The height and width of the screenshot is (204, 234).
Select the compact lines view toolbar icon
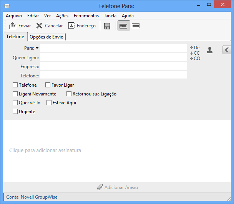[136, 26]
